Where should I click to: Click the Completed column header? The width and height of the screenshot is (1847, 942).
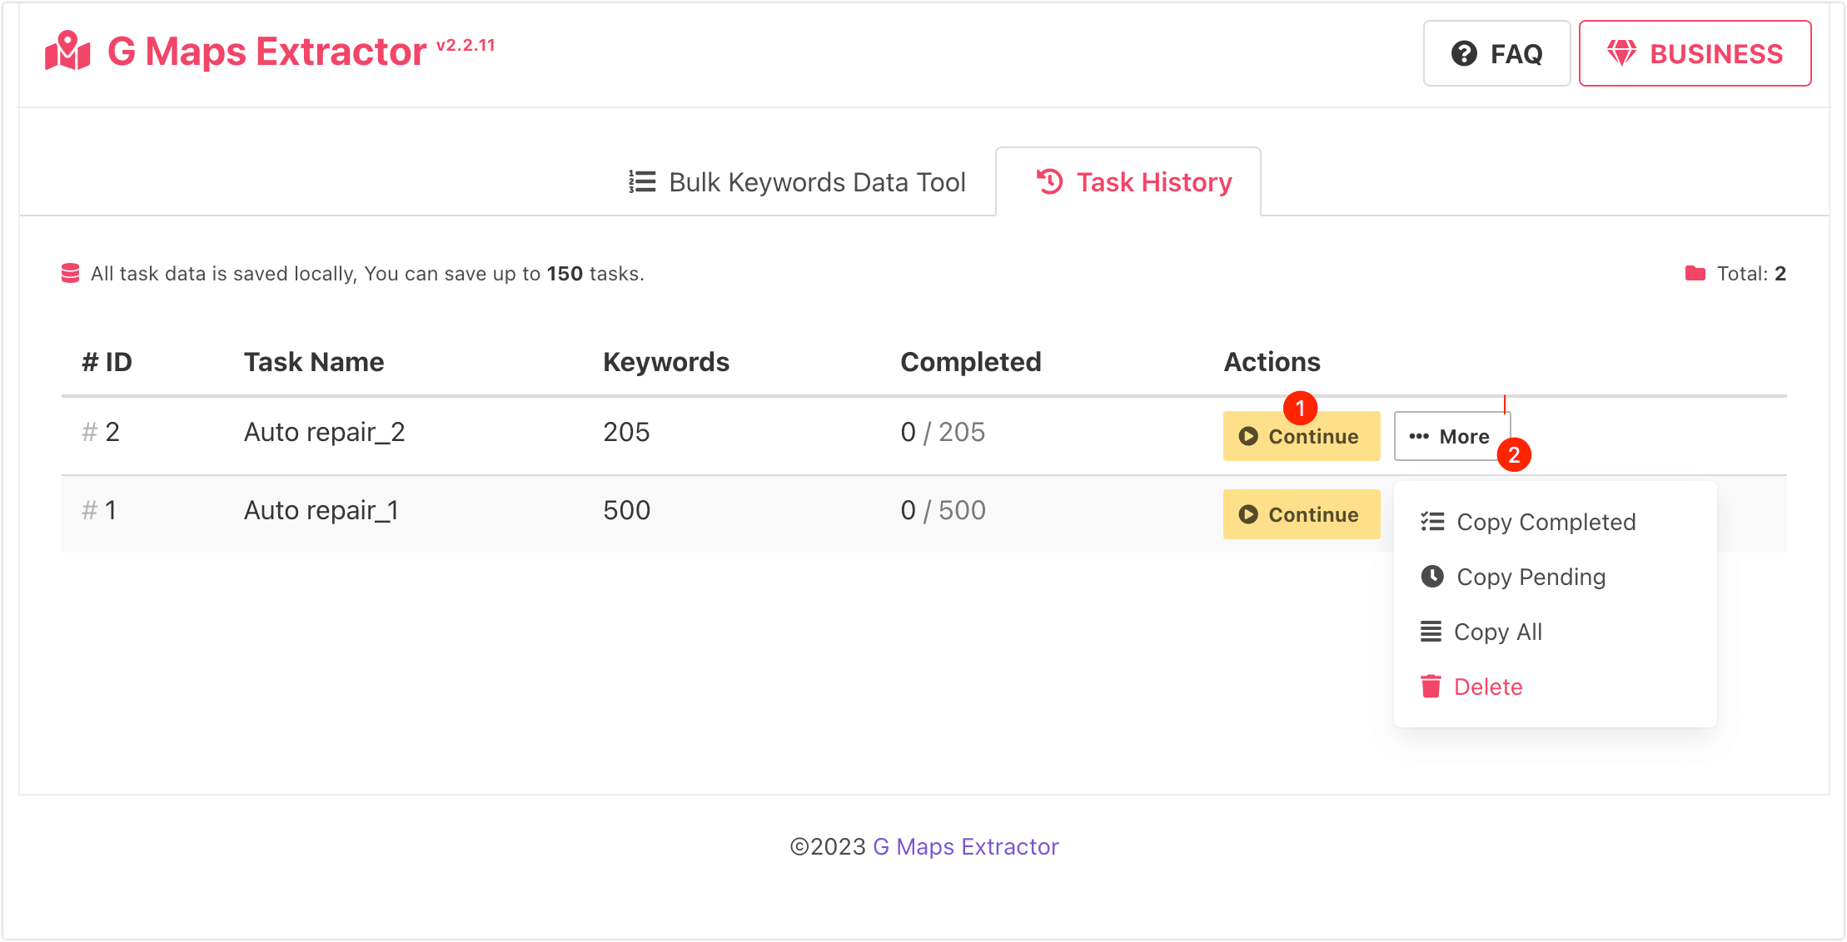point(971,362)
